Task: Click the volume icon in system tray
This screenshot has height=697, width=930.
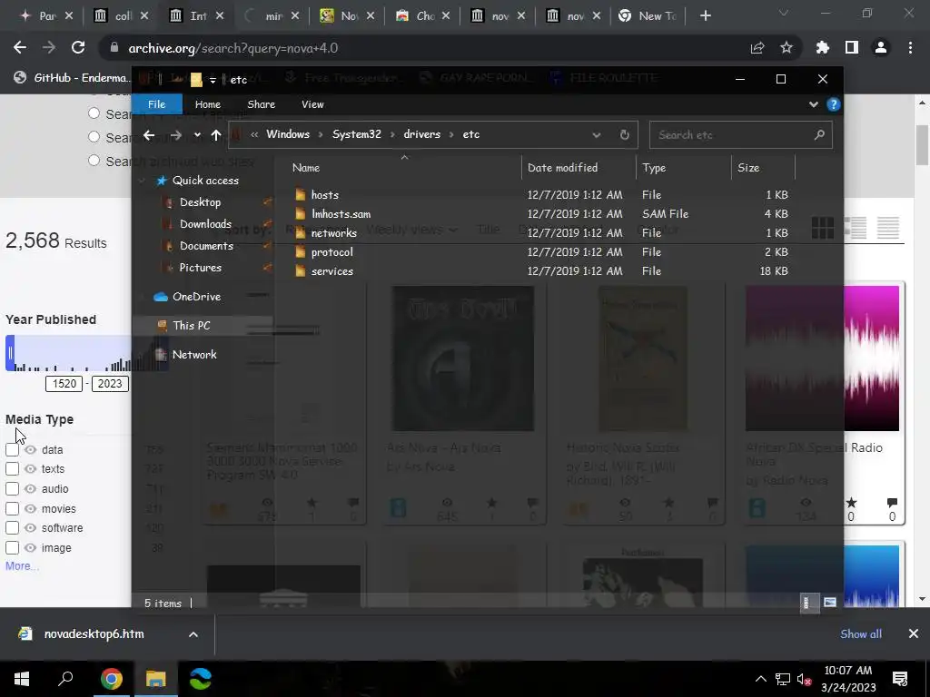Action: pyautogui.click(x=804, y=679)
